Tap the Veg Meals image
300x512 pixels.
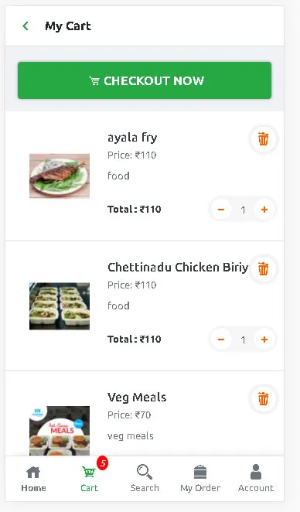click(60, 431)
